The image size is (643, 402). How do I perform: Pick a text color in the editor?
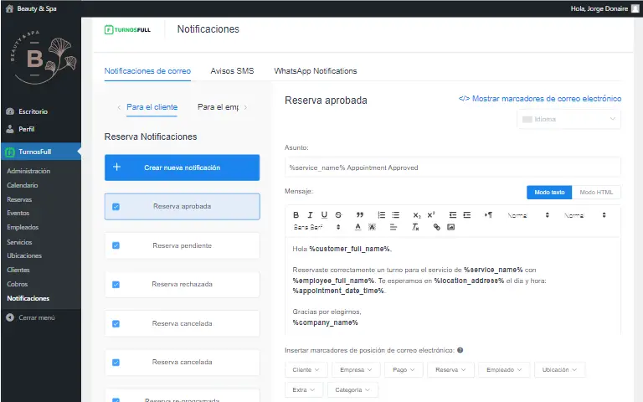click(x=358, y=227)
